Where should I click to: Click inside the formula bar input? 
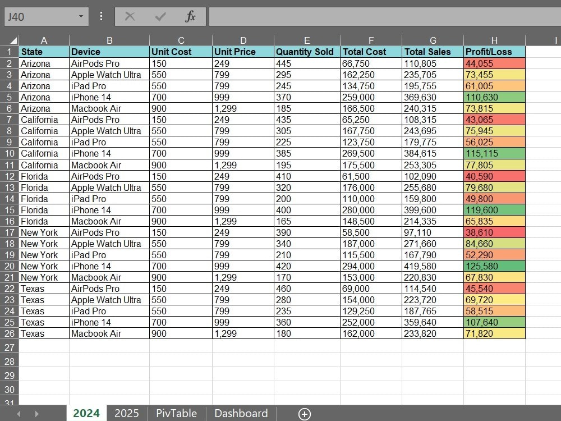point(385,16)
